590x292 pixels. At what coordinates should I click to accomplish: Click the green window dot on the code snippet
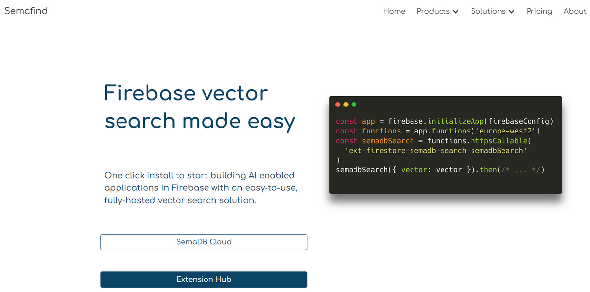[x=354, y=104]
